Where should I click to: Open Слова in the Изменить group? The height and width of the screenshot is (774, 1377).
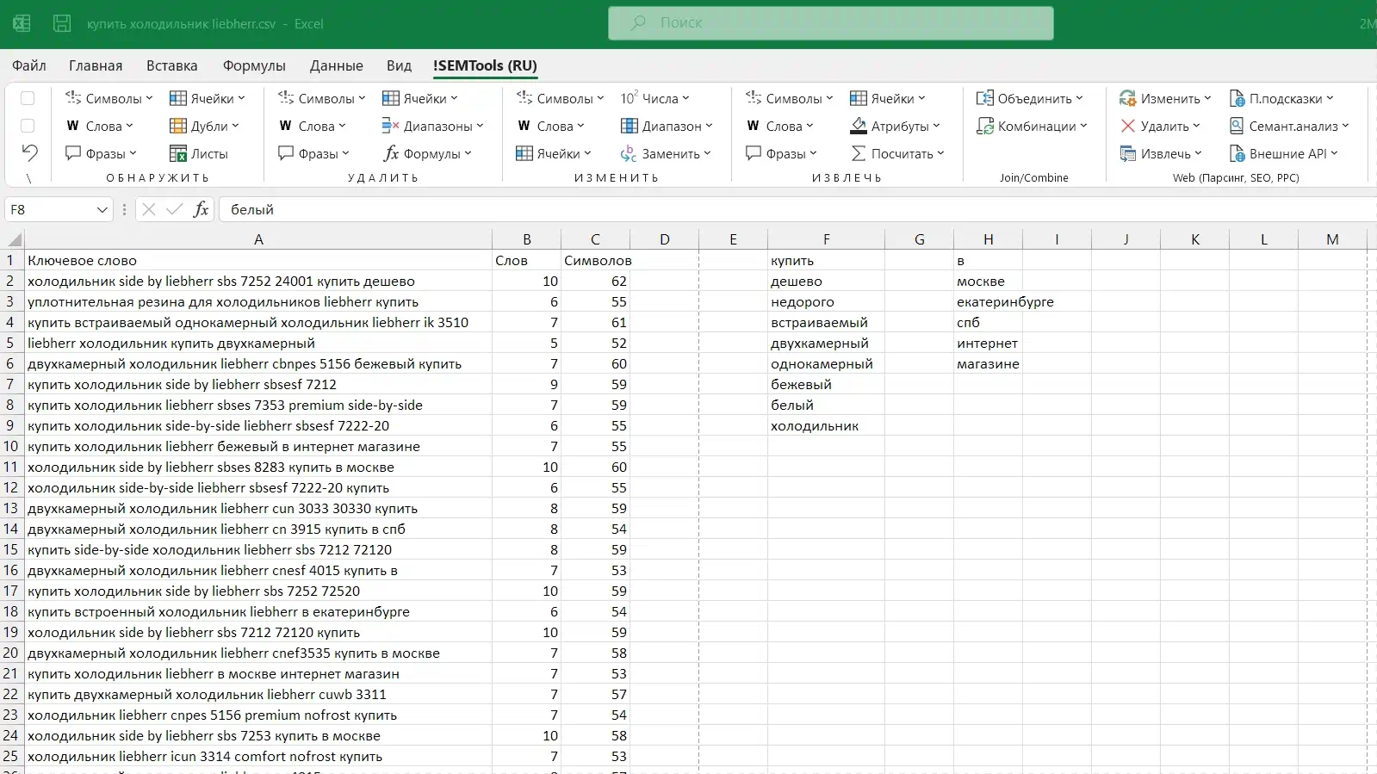[551, 126]
